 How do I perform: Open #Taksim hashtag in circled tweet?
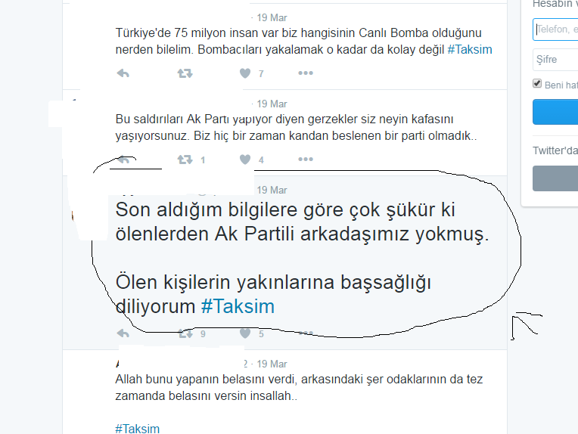(x=238, y=306)
